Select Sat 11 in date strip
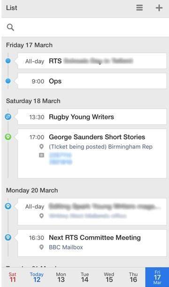Viewport: 169px width, 287px height. pyautogui.click(x=13, y=277)
